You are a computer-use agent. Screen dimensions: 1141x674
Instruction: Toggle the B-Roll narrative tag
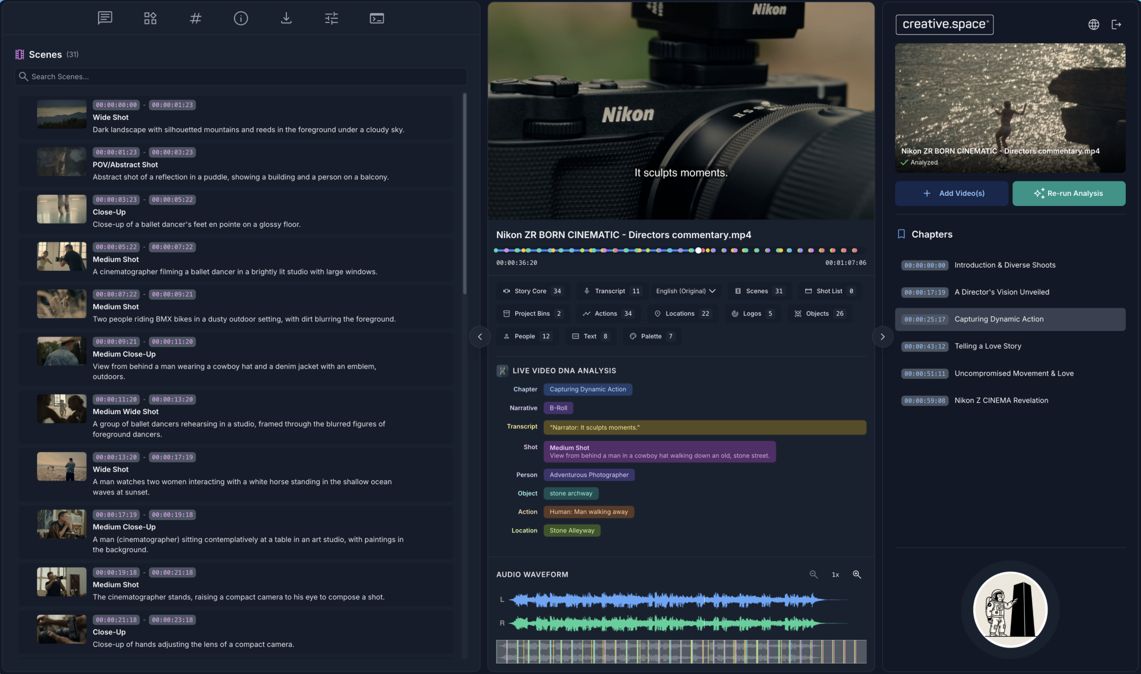558,408
